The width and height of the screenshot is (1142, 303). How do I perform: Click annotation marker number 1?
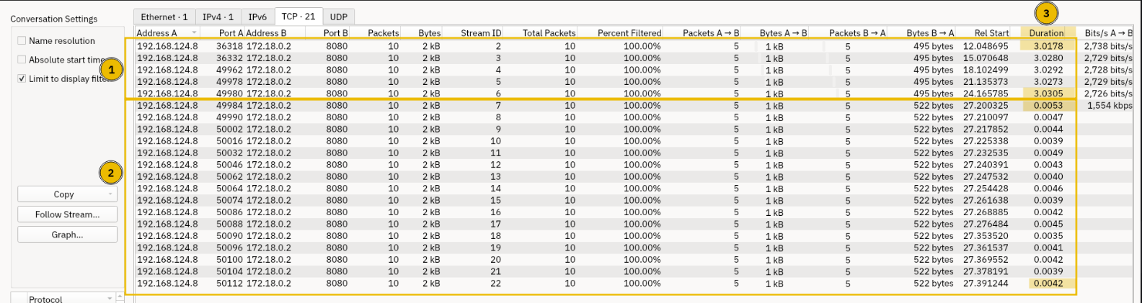111,70
